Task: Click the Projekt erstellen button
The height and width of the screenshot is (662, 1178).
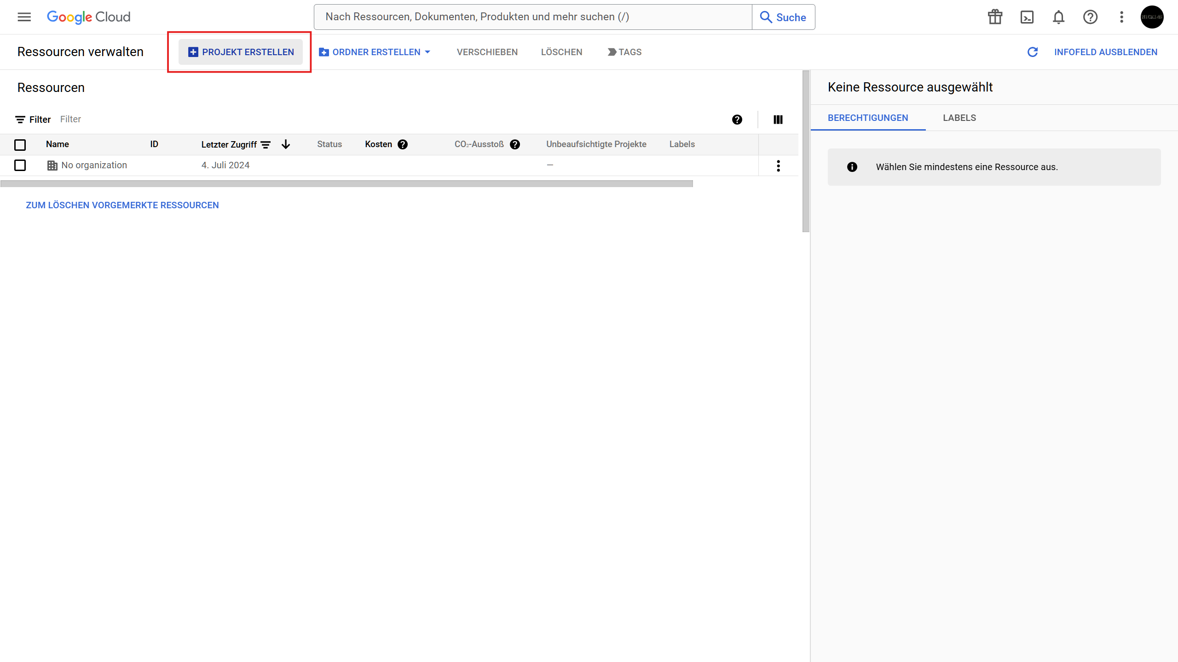Action: pos(241,52)
